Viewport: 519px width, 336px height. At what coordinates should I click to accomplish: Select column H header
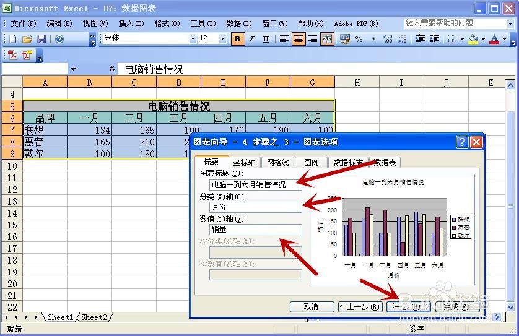tap(357, 82)
